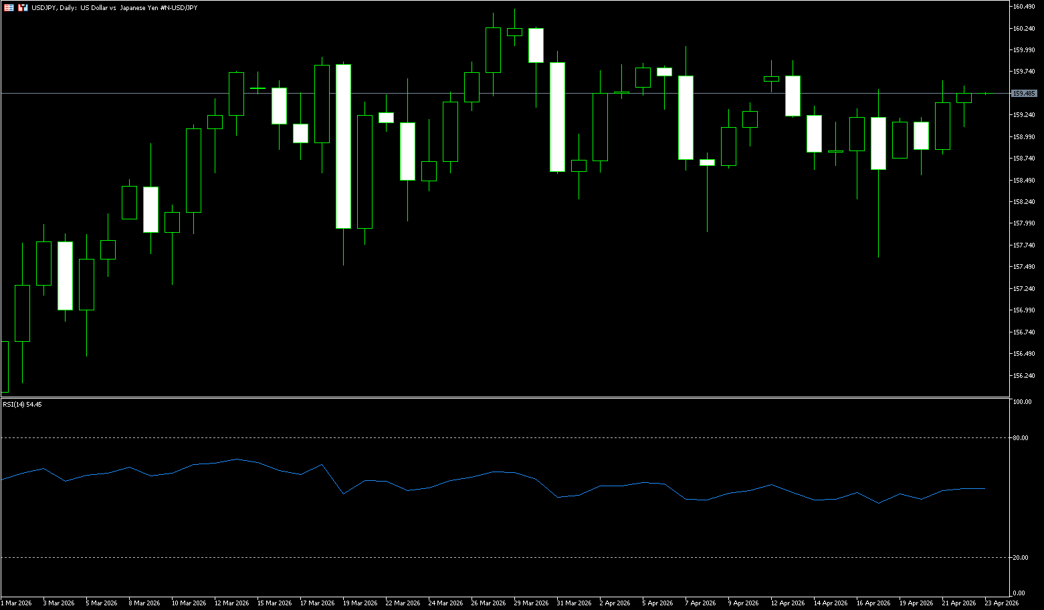Click the dashed RSI 20 level line
Image resolution: width=1044 pixels, height=610 pixels.
(468, 557)
